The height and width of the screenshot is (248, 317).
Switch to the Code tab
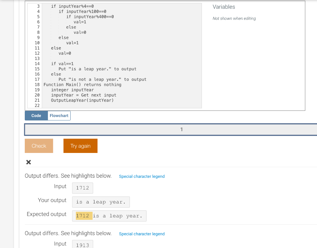click(x=36, y=115)
